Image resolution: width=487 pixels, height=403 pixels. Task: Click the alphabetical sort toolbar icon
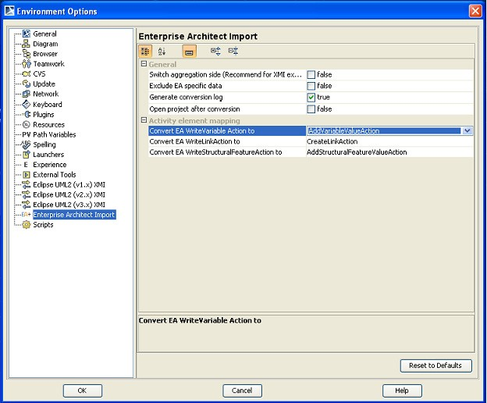[x=162, y=51]
